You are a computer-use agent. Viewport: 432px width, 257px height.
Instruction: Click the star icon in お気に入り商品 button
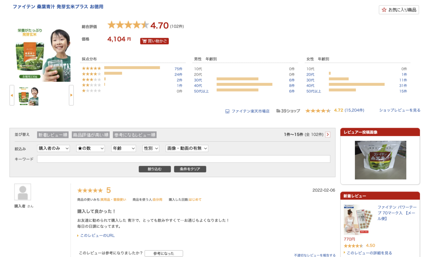384,10
